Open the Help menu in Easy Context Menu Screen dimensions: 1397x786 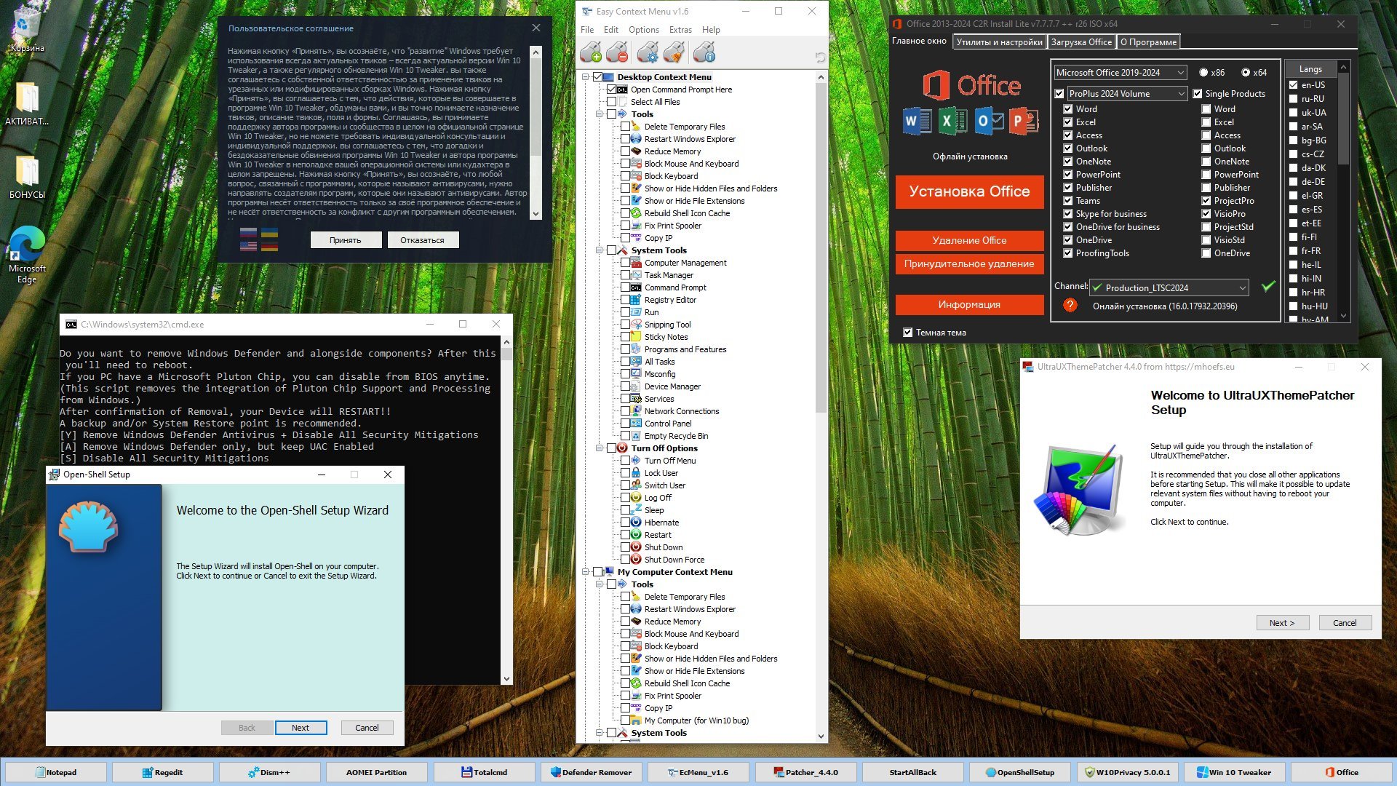click(x=711, y=30)
